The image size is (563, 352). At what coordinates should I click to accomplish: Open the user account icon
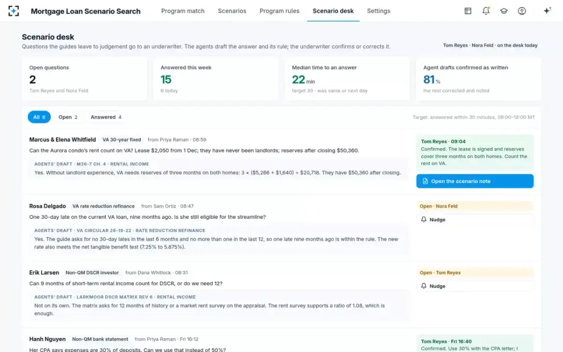[x=522, y=11]
